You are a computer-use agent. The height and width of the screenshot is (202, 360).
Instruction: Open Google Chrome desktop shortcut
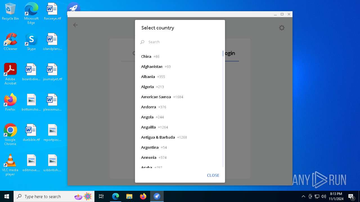pyautogui.click(x=10, y=135)
